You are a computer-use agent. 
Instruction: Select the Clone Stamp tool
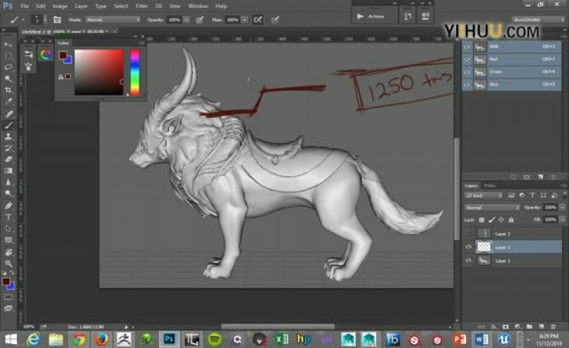click(x=8, y=137)
